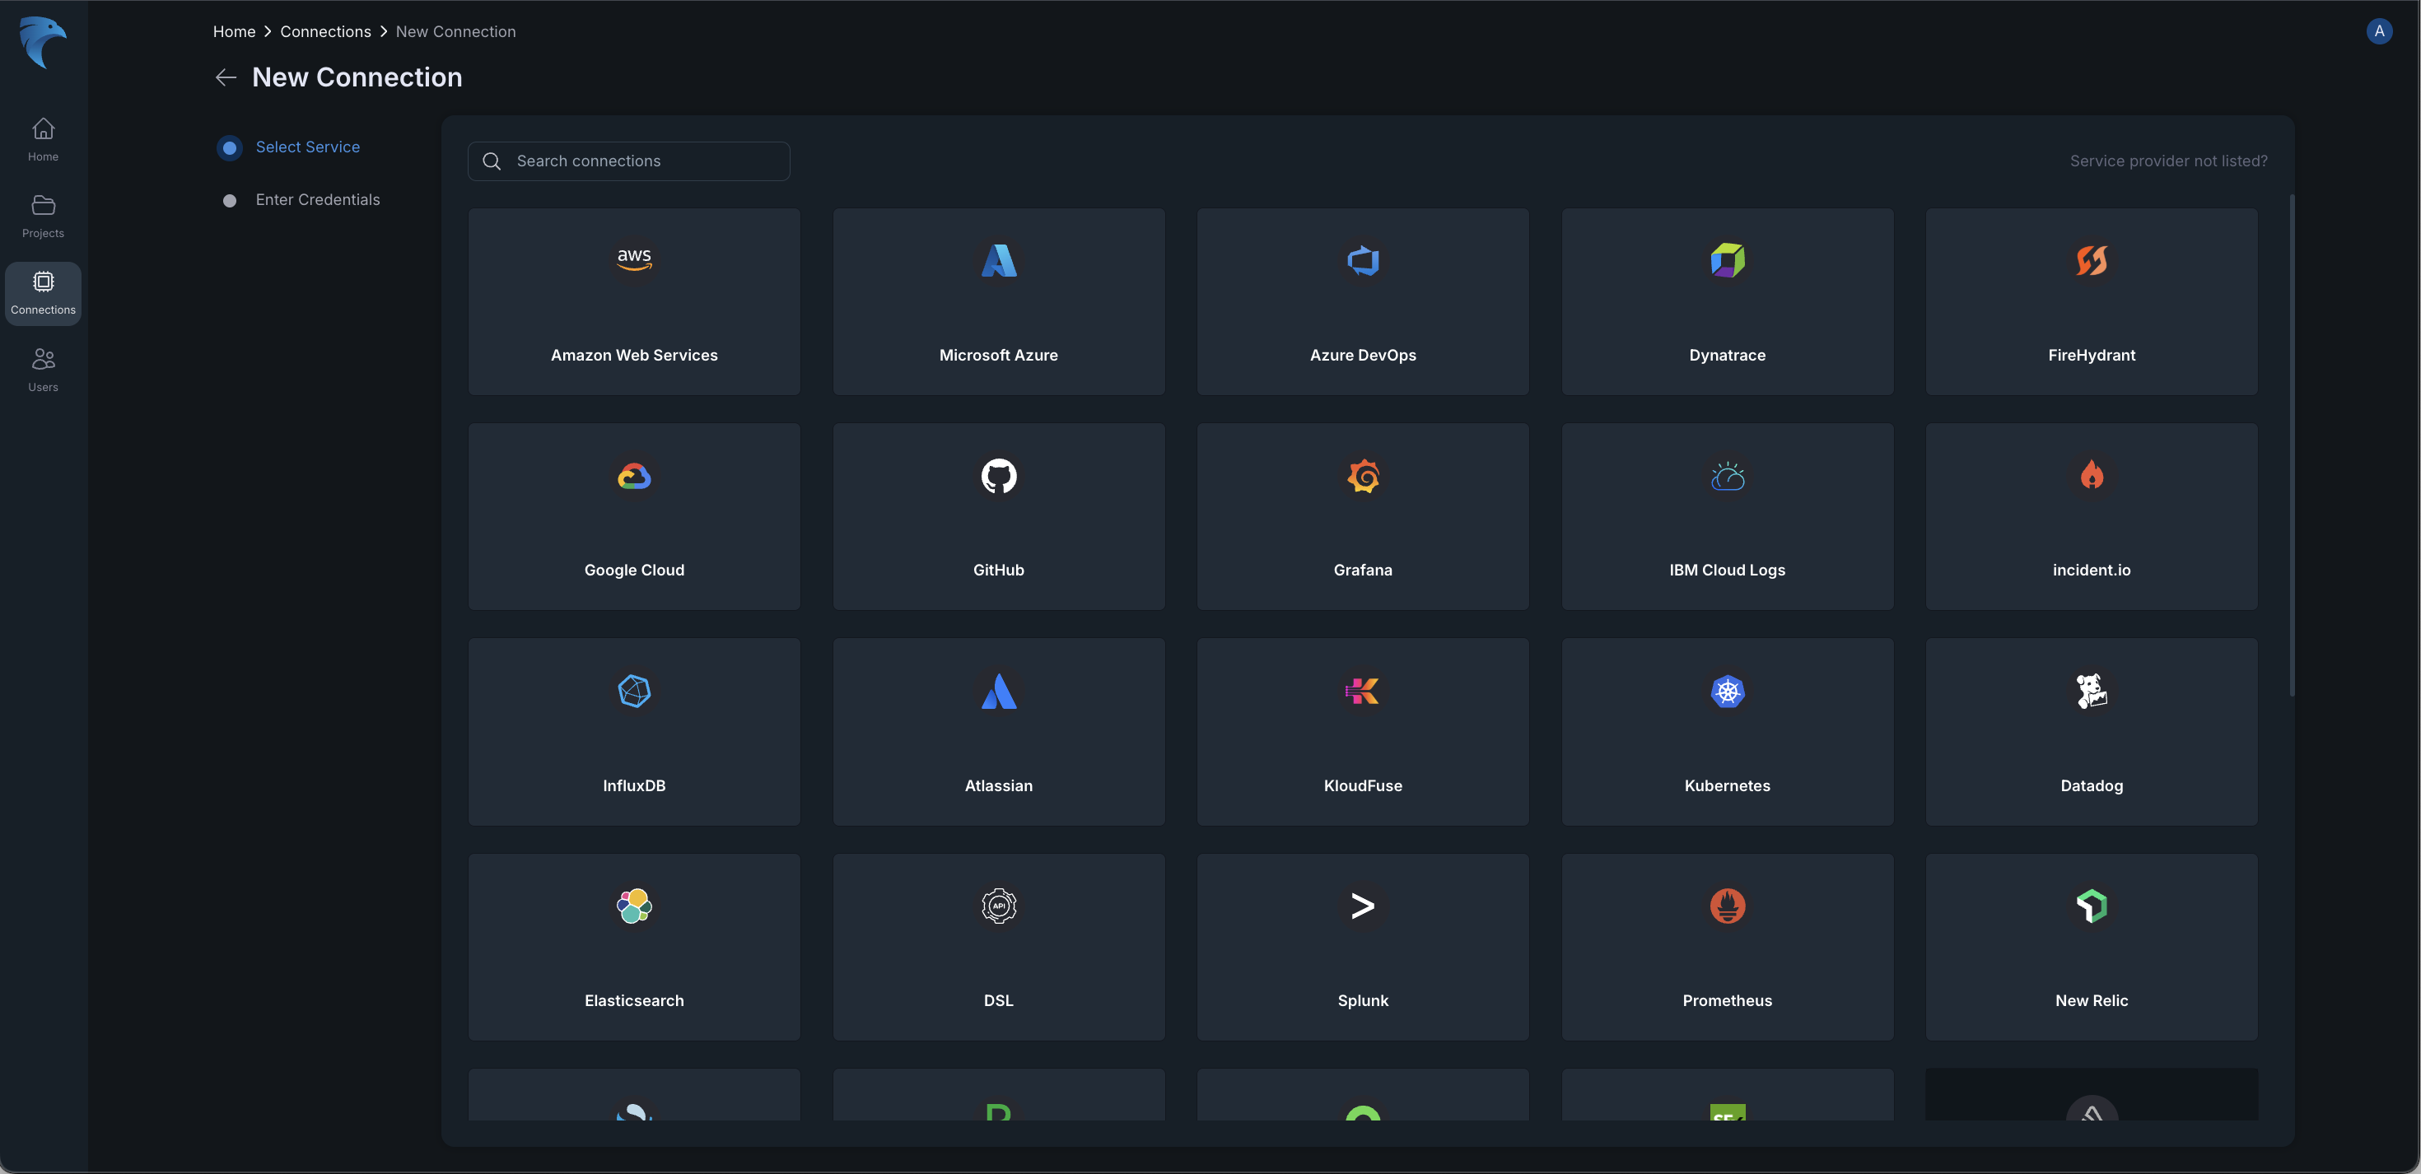Choose the Kubernetes wheel icon

(x=1727, y=692)
